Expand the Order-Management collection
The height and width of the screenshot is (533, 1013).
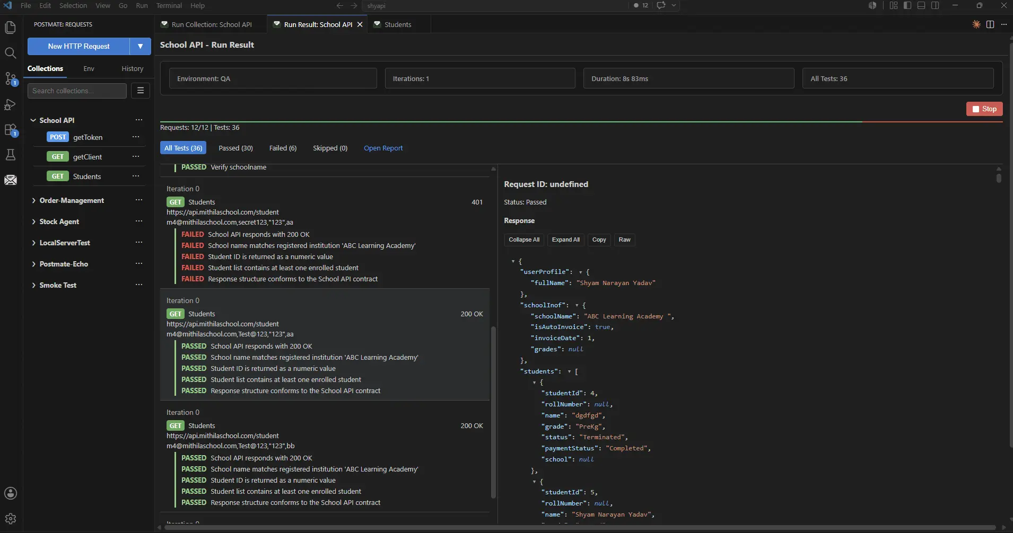point(33,200)
